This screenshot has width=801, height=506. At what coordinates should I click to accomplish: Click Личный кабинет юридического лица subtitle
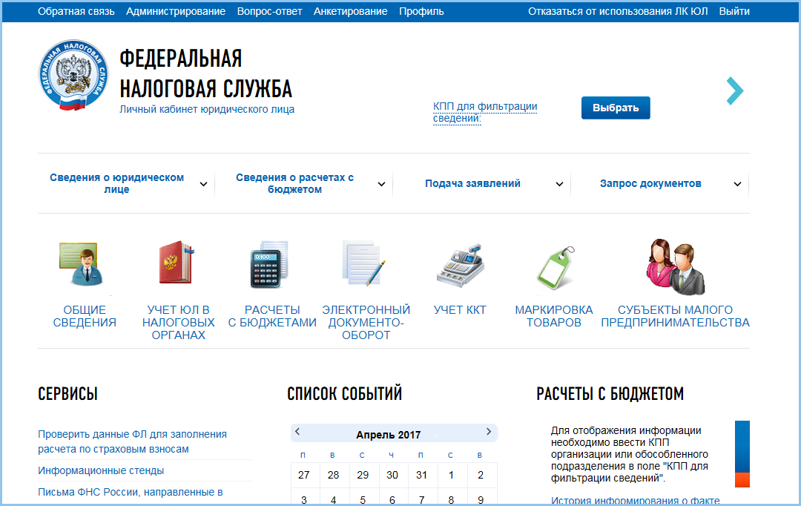pos(207,109)
